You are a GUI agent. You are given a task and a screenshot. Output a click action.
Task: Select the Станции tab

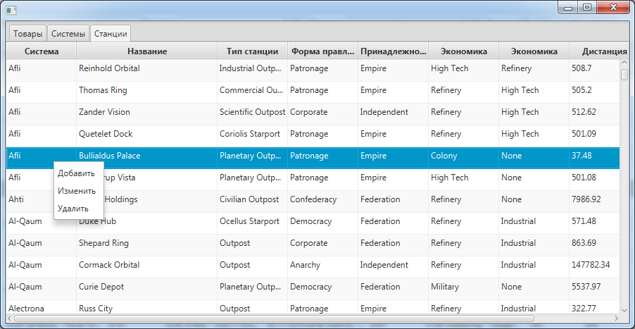click(x=111, y=34)
